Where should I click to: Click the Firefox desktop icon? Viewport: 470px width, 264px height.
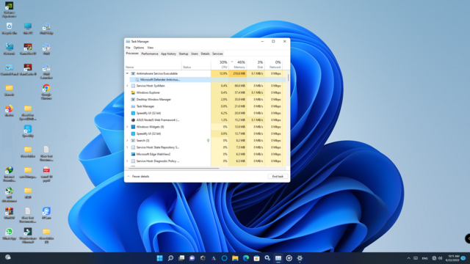pos(10,111)
